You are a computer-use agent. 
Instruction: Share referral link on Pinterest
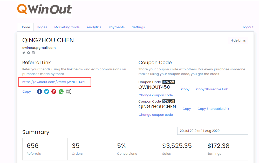click(54, 91)
